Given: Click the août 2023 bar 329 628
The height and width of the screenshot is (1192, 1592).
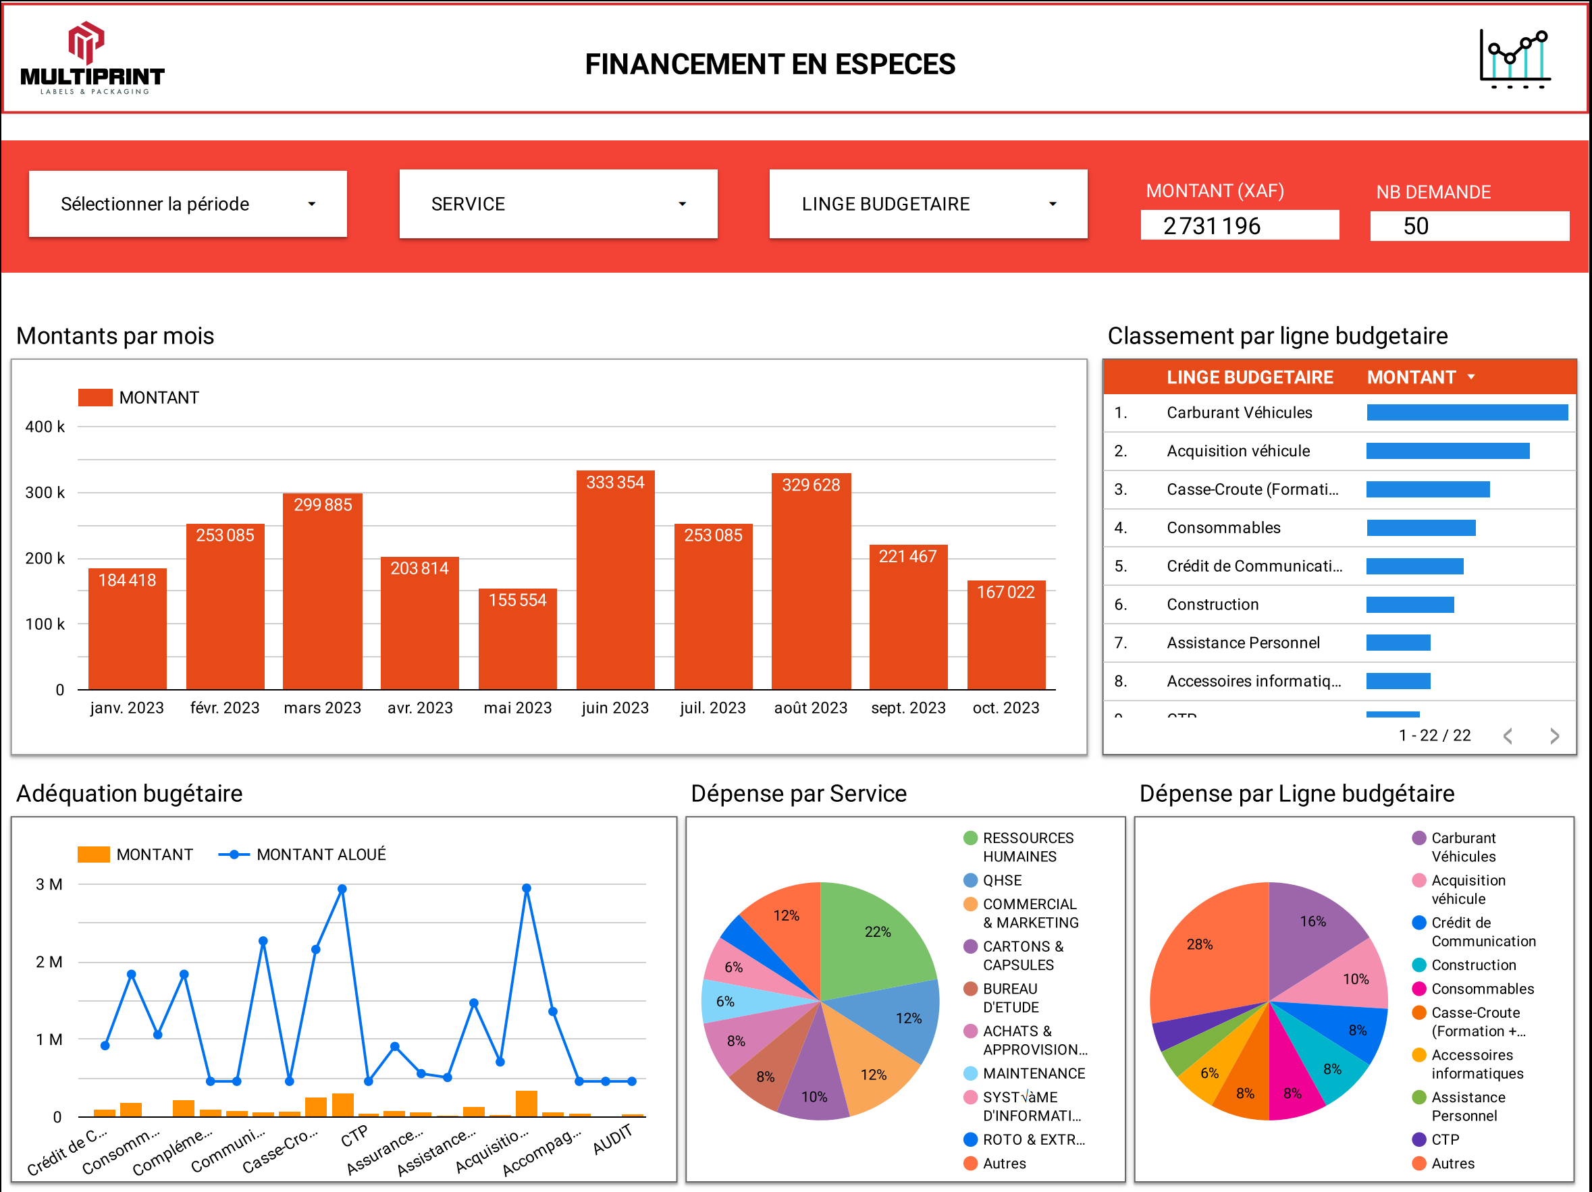Looking at the screenshot, I should pyautogui.click(x=811, y=581).
